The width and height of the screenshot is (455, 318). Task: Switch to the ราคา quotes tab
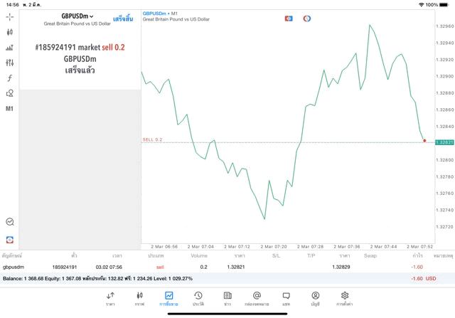tap(110, 298)
